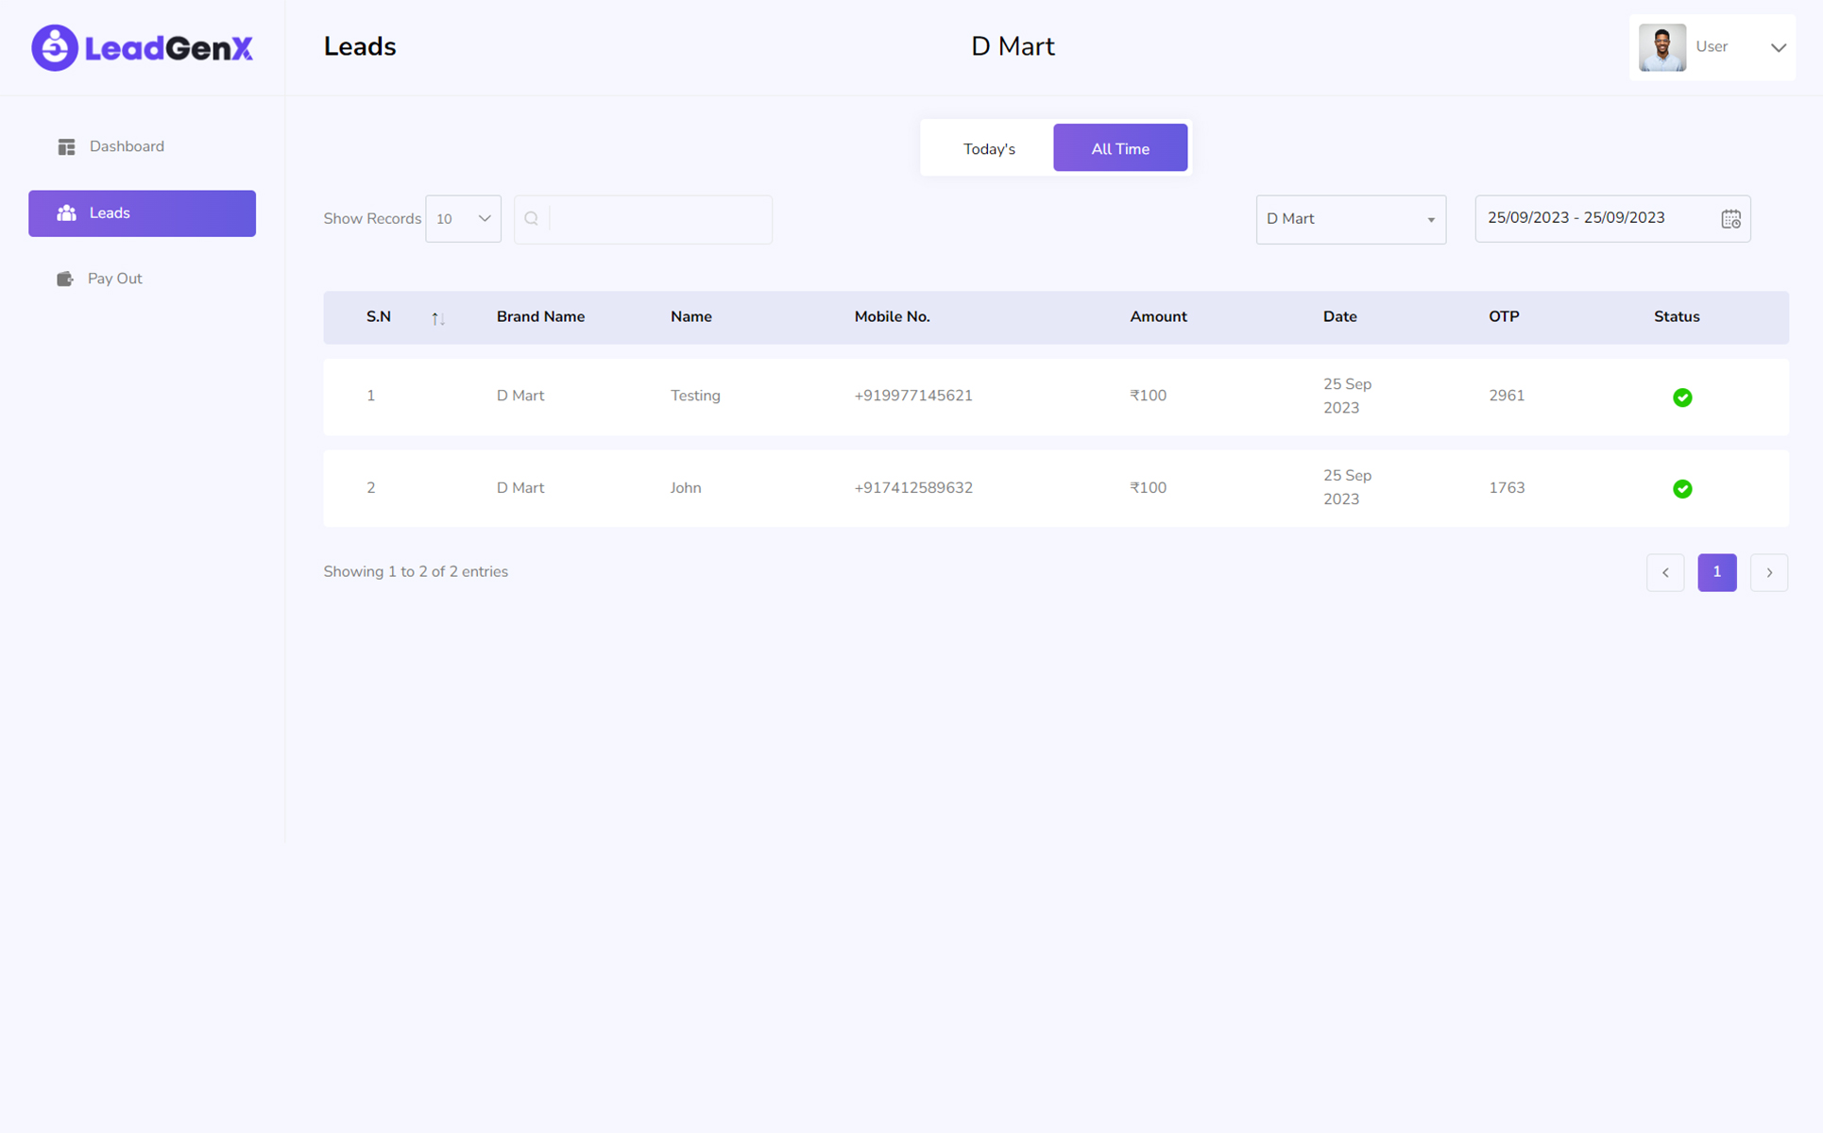Click the Leads people icon

66,213
